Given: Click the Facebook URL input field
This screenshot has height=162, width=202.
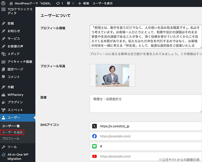Looking at the screenshot, I should (x=146, y=136).
